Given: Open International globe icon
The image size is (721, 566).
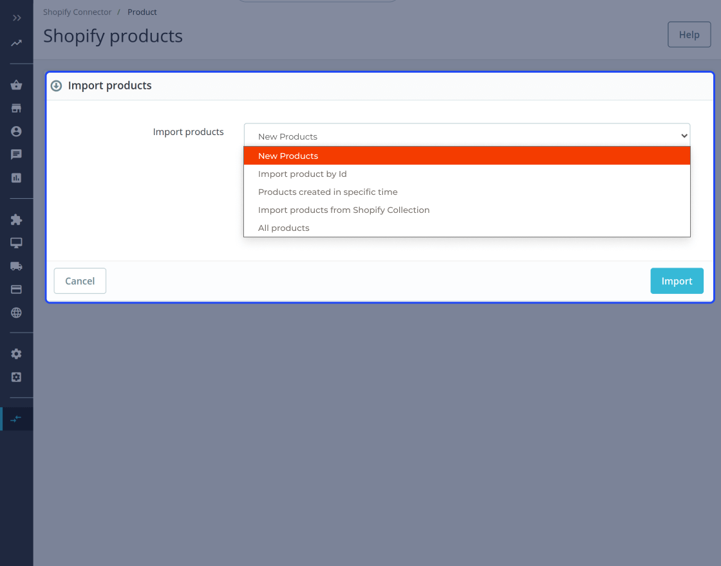Looking at the screenshot, I should (16, 313).
